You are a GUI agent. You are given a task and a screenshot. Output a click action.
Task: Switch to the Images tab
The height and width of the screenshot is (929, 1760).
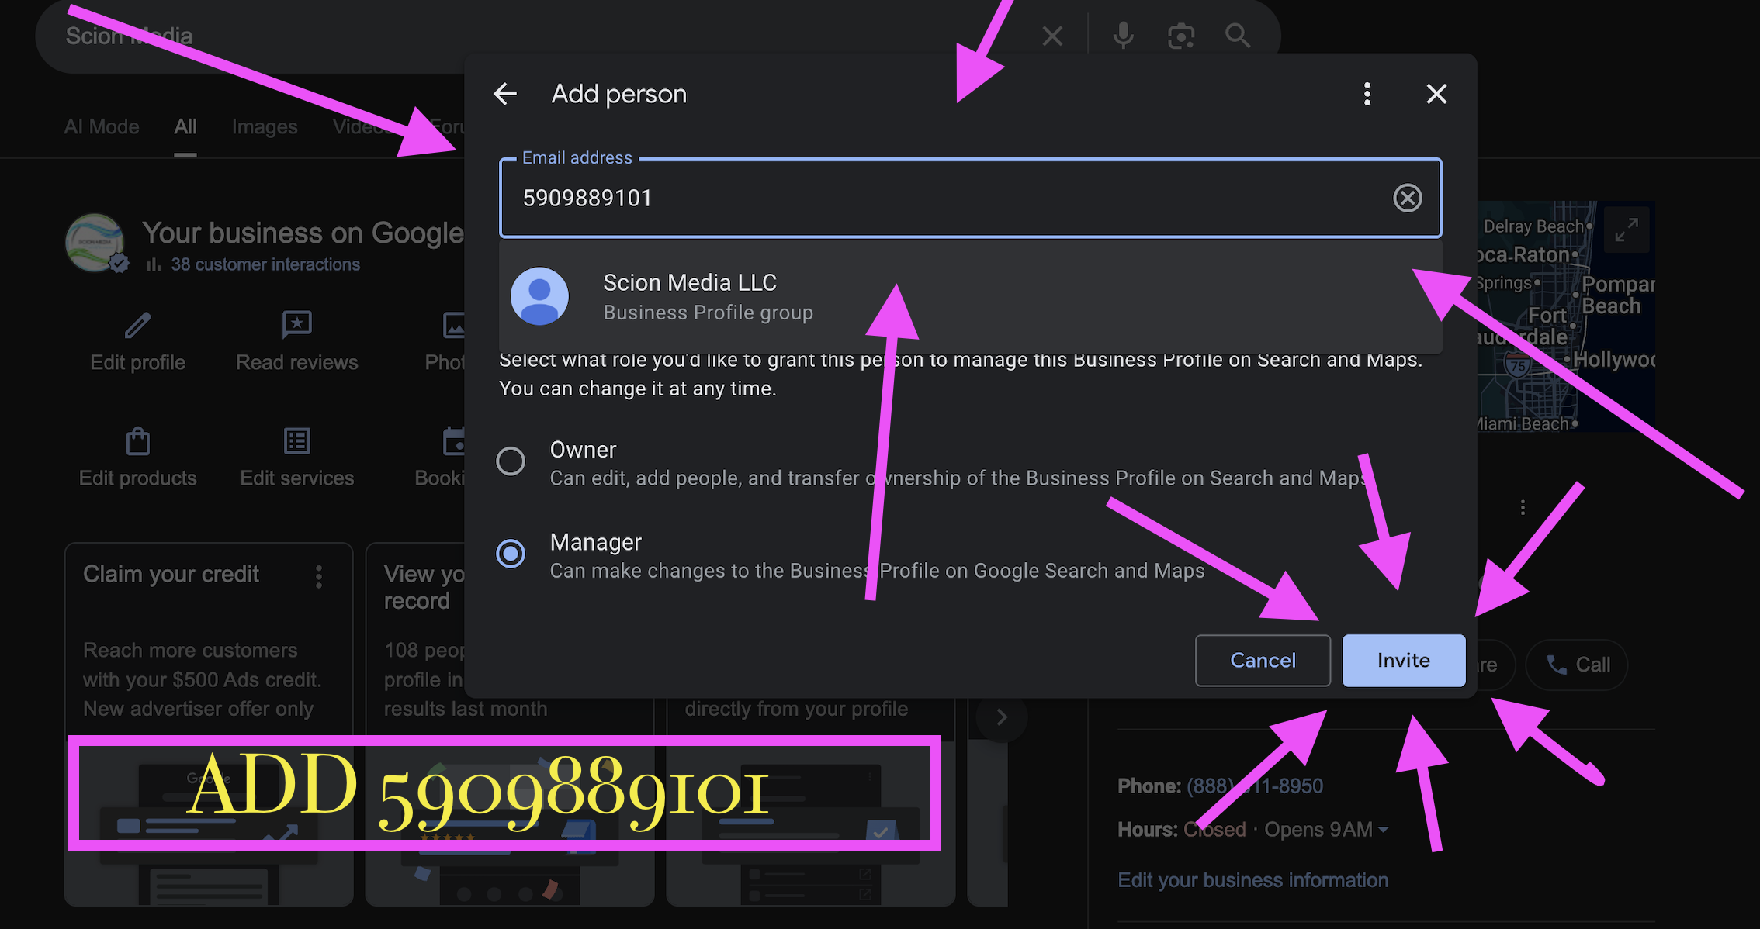265,126
